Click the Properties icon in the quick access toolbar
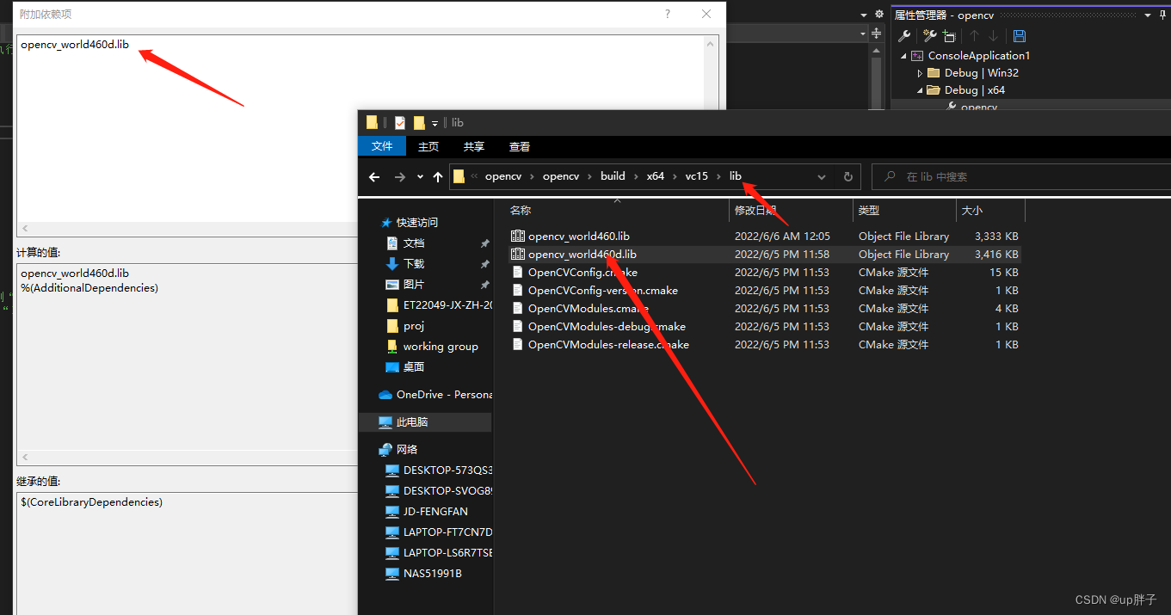 tap(399, 122)
